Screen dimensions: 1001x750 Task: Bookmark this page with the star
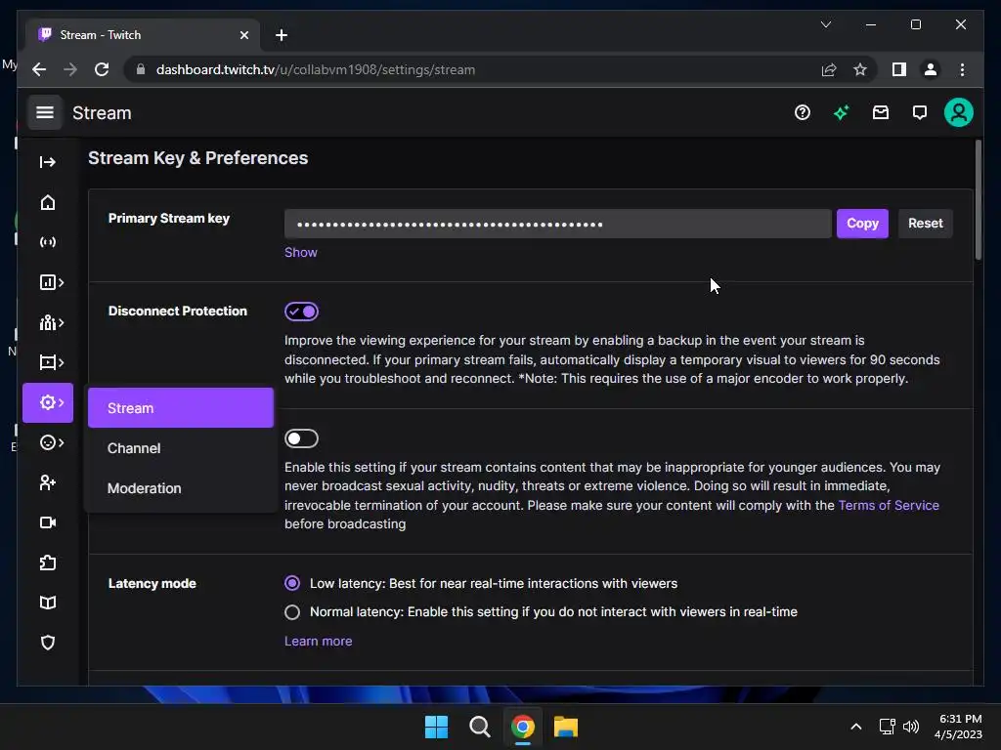click(x=860, y=69)
